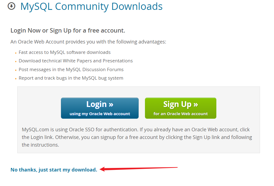Click 'An Oracle Web Account provides' intro sentence
The width and height of the screenshot is (274, 186).
pyautogui.click(x=88, y=42)
